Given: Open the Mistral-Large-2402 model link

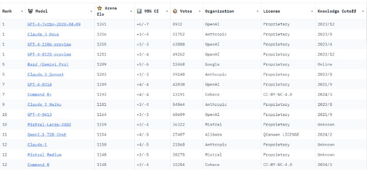Looking at the screenshot, I should coord(50,125).
